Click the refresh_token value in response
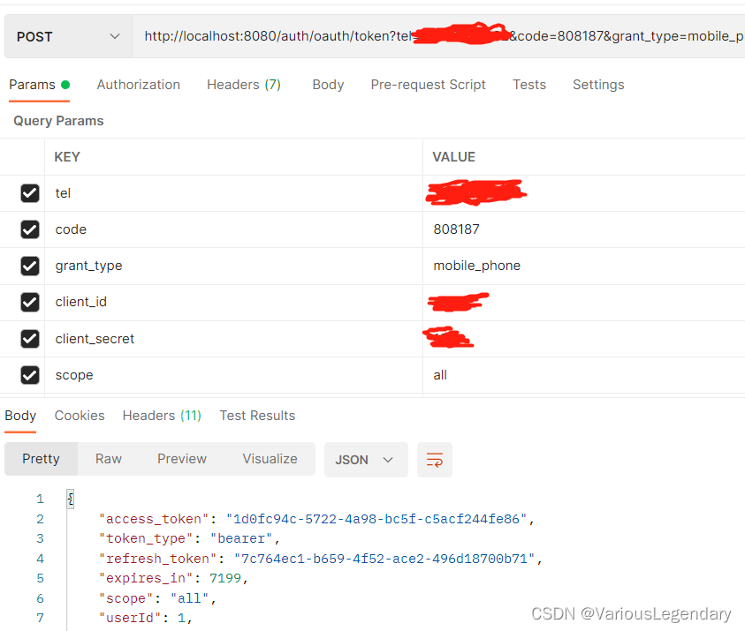Image resolution: width=745 pixels, height=631 pixels. coord(384,559)
